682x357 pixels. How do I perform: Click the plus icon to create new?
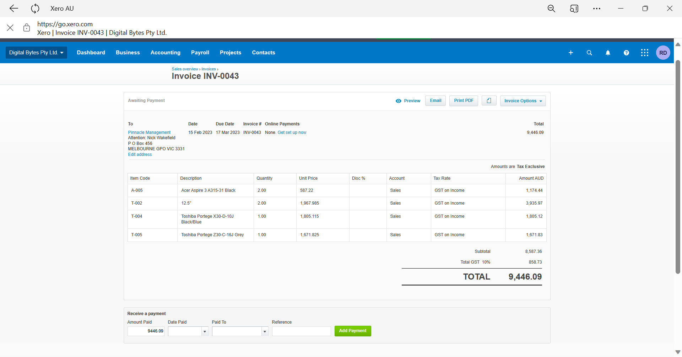coord(571,53)
